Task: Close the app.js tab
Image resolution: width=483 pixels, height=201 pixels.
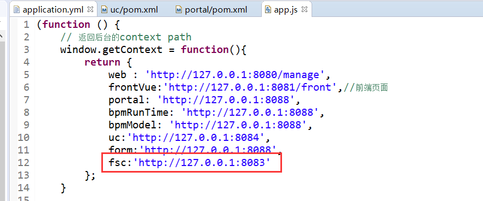Action: (304, 9)
